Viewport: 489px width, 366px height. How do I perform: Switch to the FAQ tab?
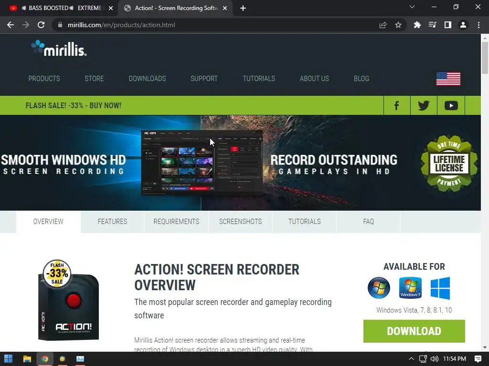coord(368,222)
